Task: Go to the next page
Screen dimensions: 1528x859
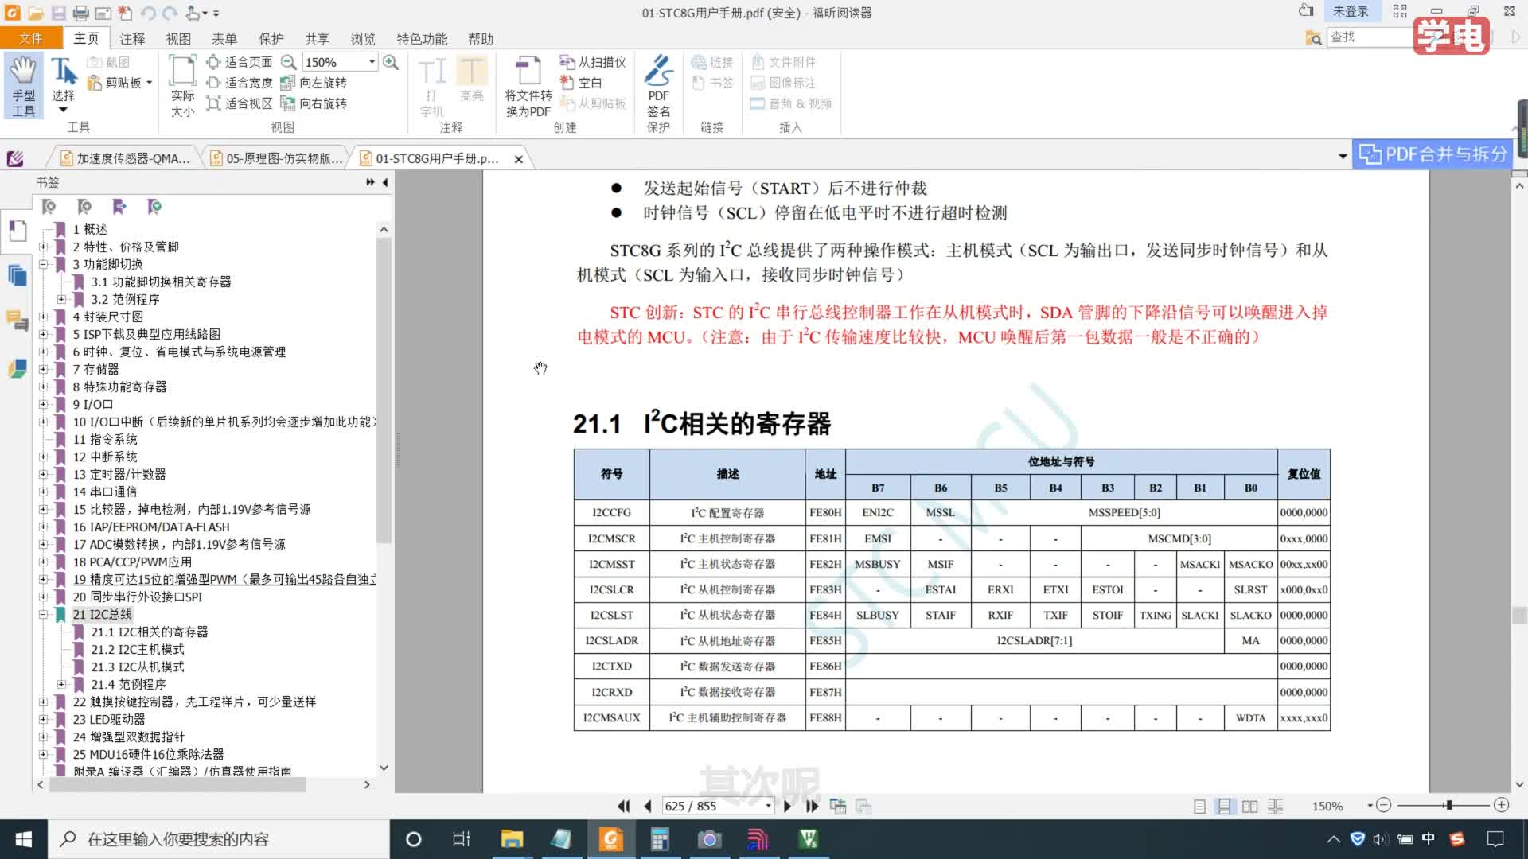Action: tap(787, 806)
